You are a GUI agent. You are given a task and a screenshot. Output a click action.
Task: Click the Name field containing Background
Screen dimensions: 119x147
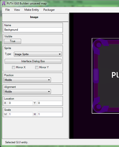(x=33, y=30)
